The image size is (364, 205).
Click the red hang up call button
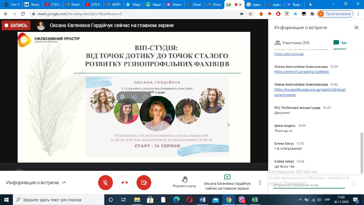(125, 183)
